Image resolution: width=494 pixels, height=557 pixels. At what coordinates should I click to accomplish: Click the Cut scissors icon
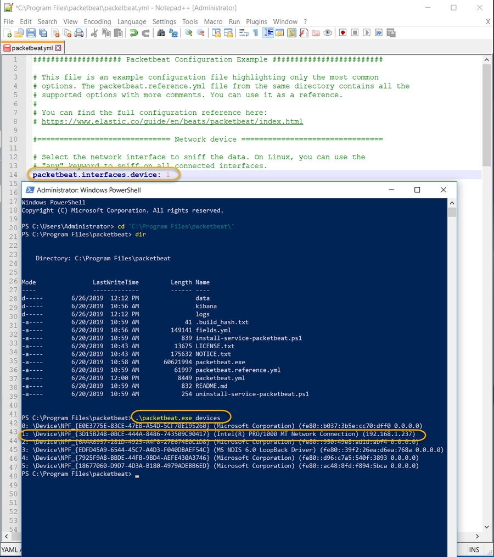94,33
